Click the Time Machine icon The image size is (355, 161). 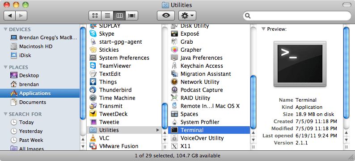click(93, 98)
